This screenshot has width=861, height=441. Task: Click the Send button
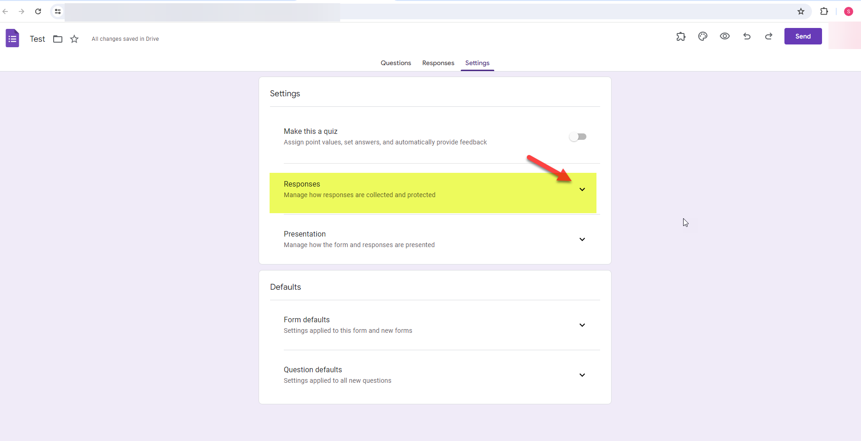click(x=803, y=36)
